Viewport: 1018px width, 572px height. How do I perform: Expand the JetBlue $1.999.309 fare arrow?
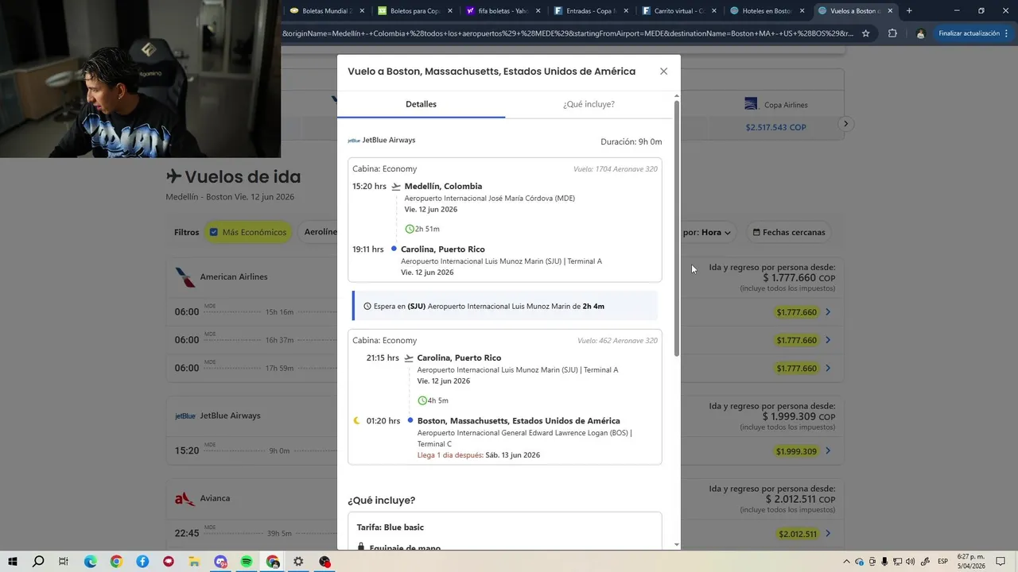pyautogui.click(x=828, y=451)
